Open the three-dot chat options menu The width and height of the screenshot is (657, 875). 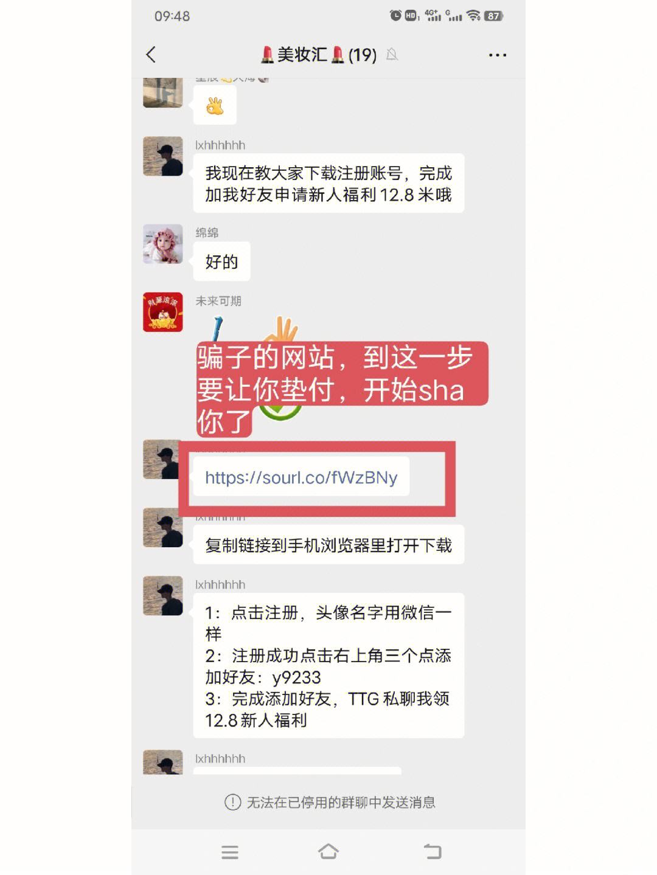498,55
